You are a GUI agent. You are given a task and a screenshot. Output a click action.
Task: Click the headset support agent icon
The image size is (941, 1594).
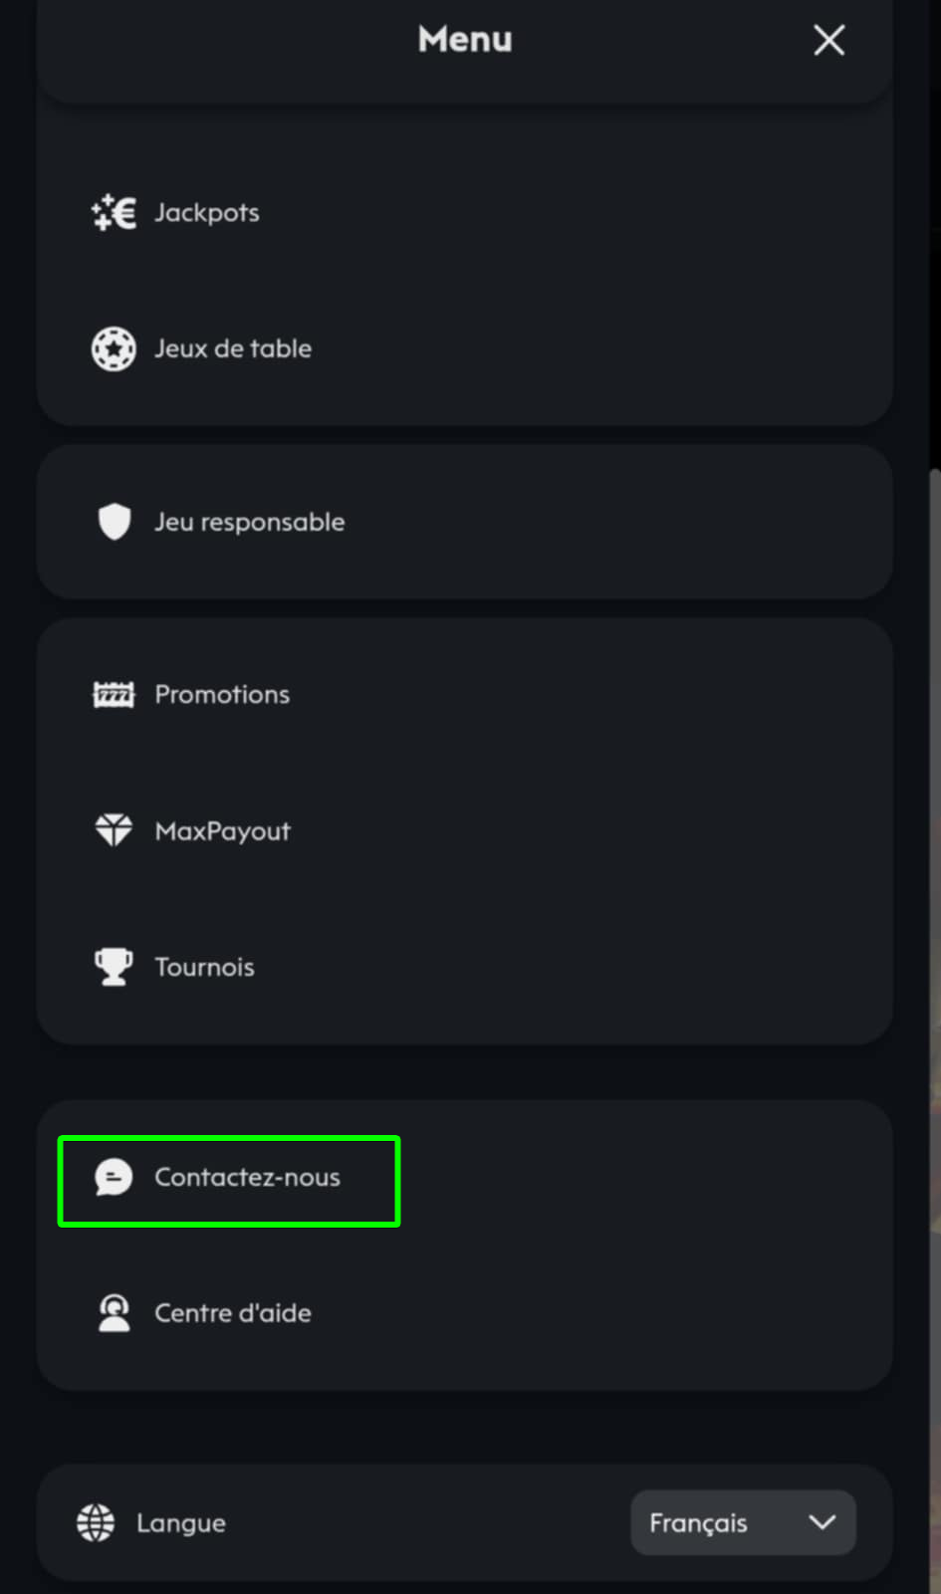coord(114,1313)
